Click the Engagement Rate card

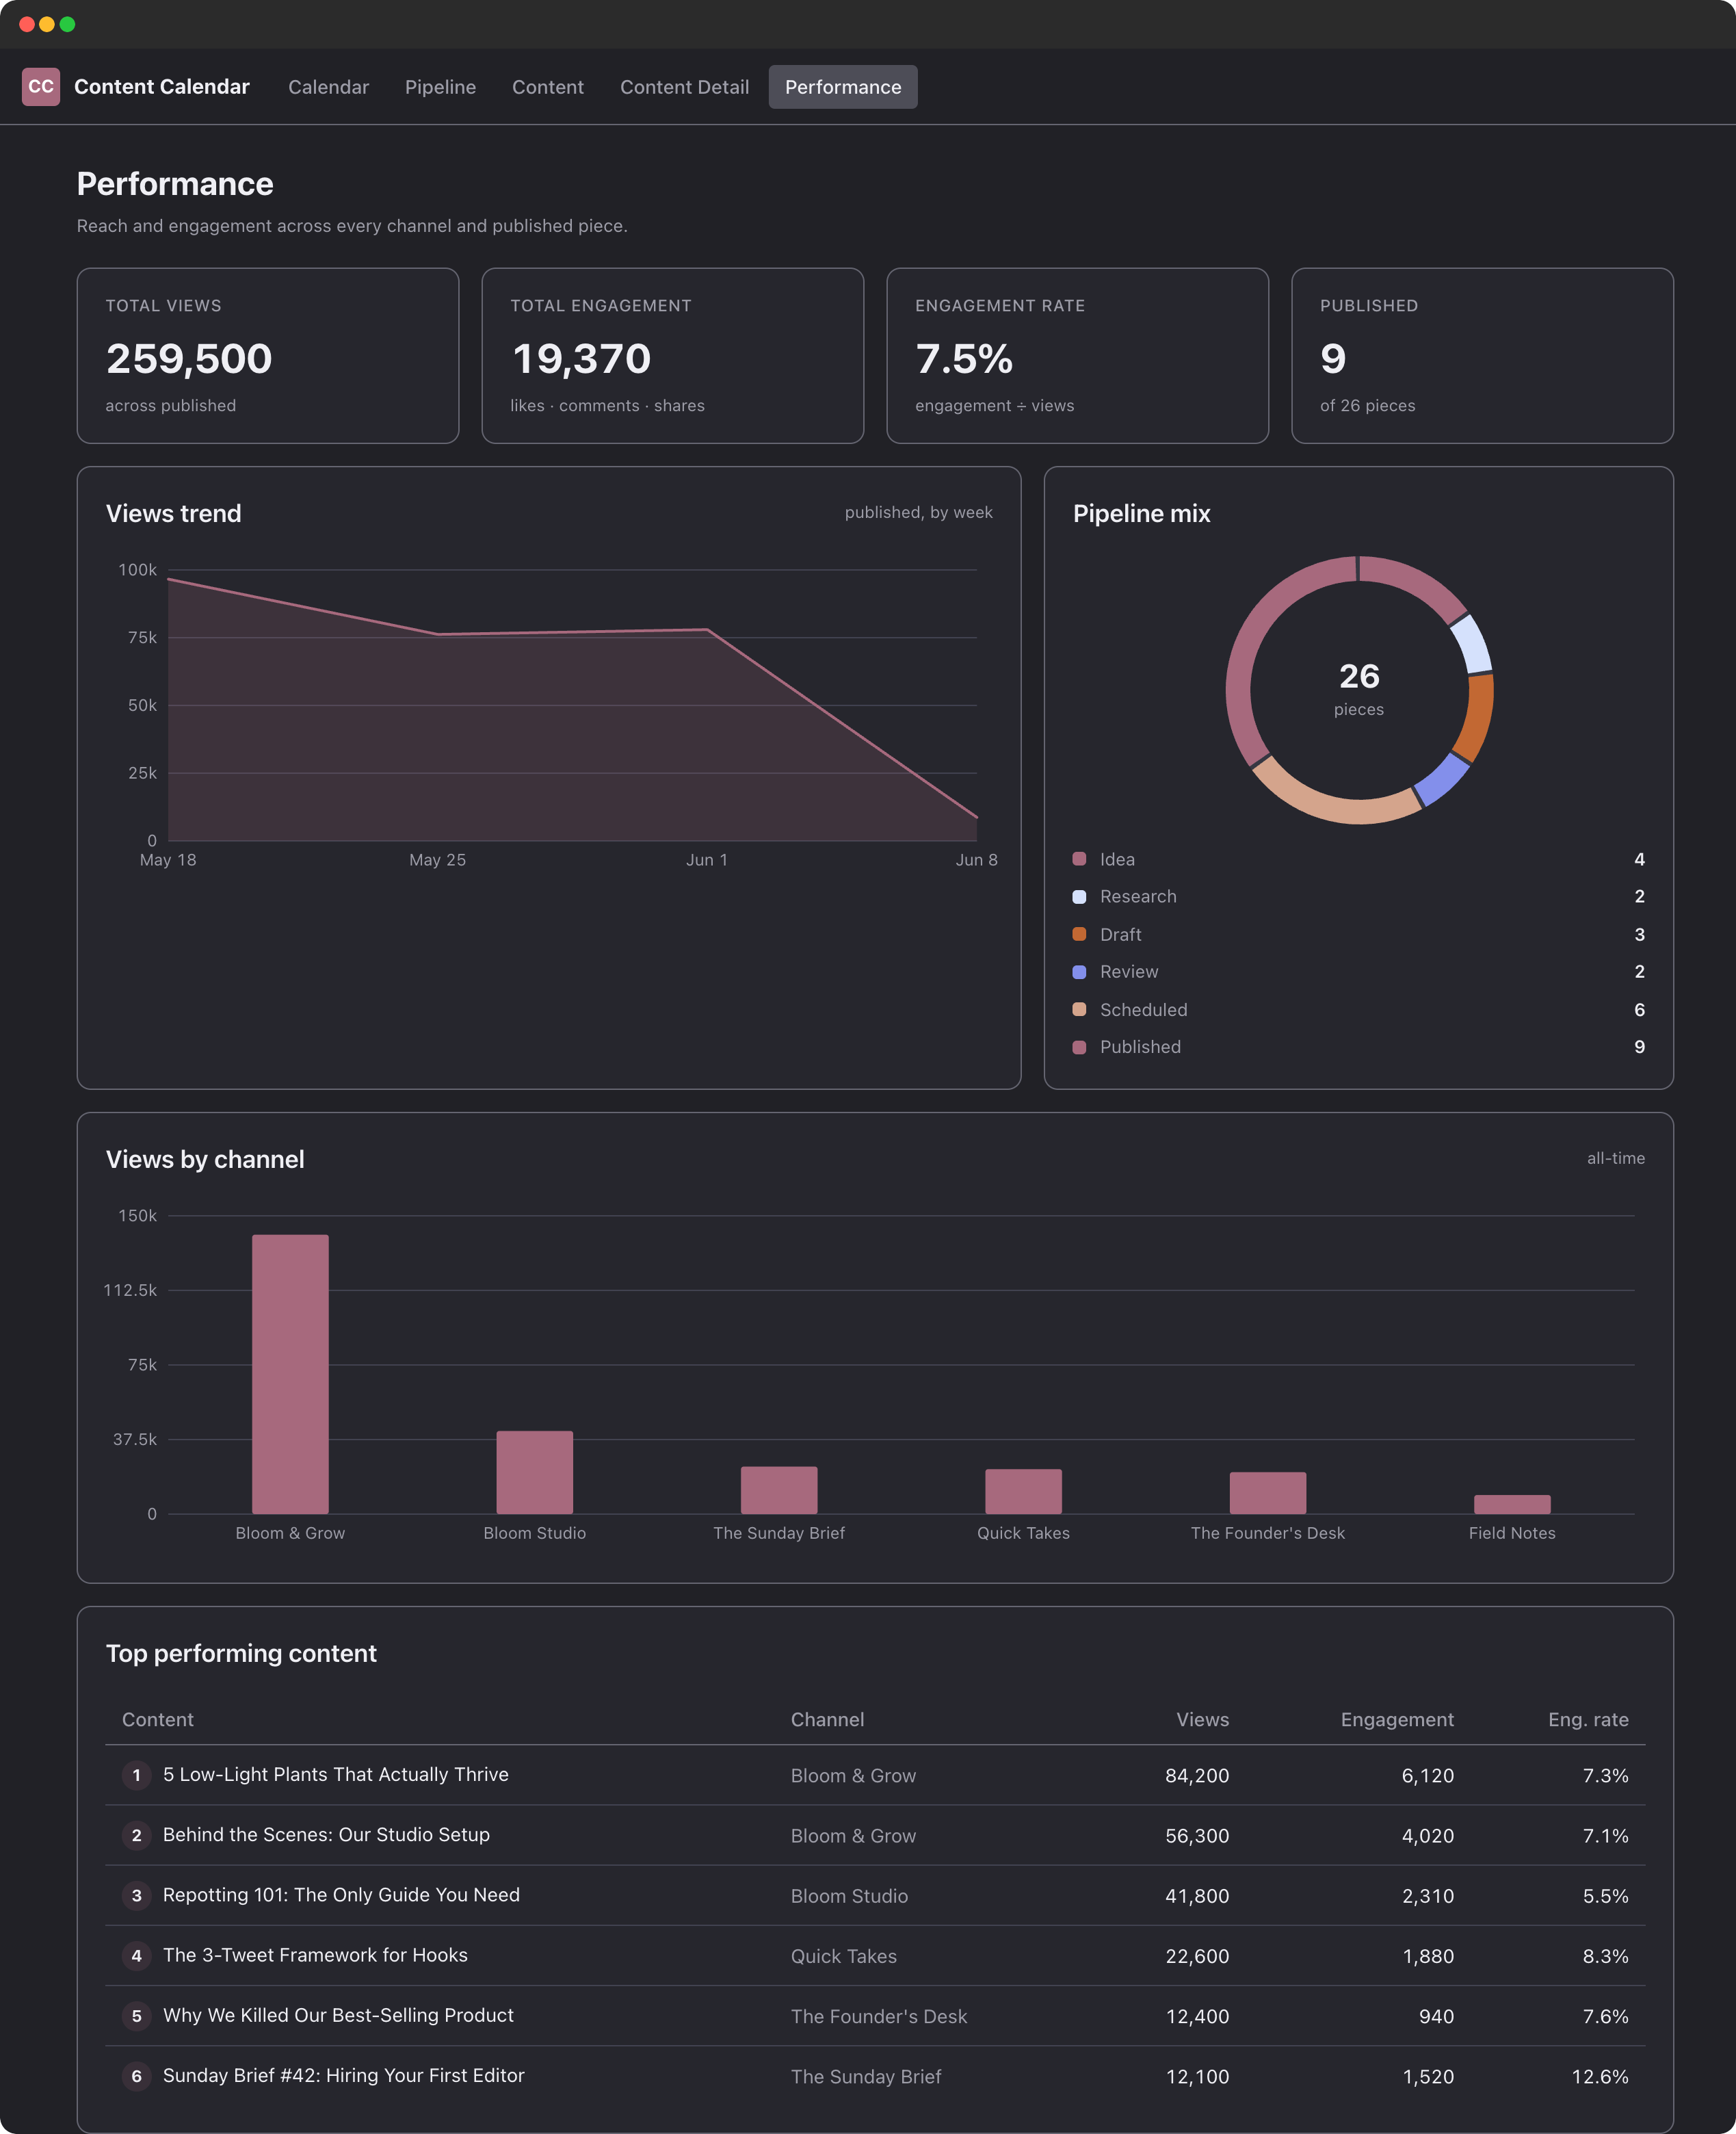1077,355
